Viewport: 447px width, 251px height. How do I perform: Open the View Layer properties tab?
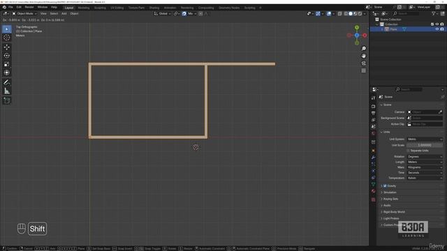point(374,120)
